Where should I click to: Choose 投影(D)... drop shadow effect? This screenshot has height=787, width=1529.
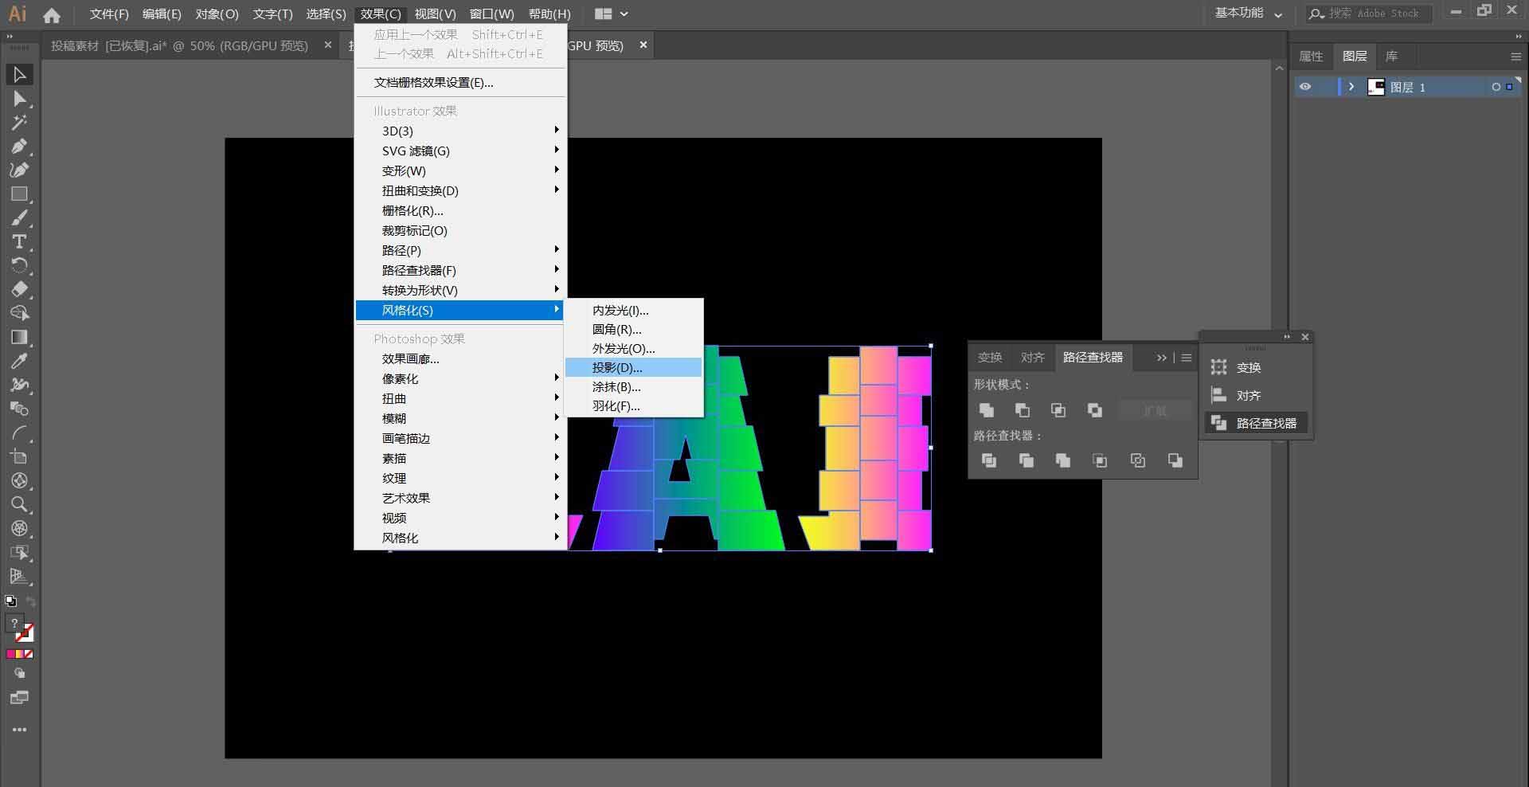634,367
